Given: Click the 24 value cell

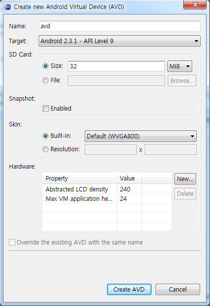Looking at the screenshot, I should [129, 199].
